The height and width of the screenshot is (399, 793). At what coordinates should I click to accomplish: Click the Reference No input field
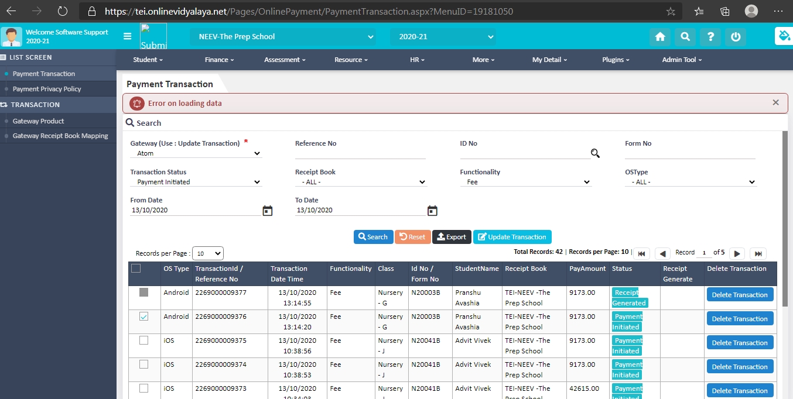point(360,153)
